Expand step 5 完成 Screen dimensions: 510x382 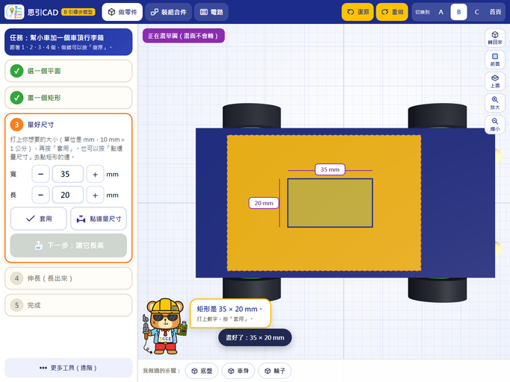[x=68, y=305]
